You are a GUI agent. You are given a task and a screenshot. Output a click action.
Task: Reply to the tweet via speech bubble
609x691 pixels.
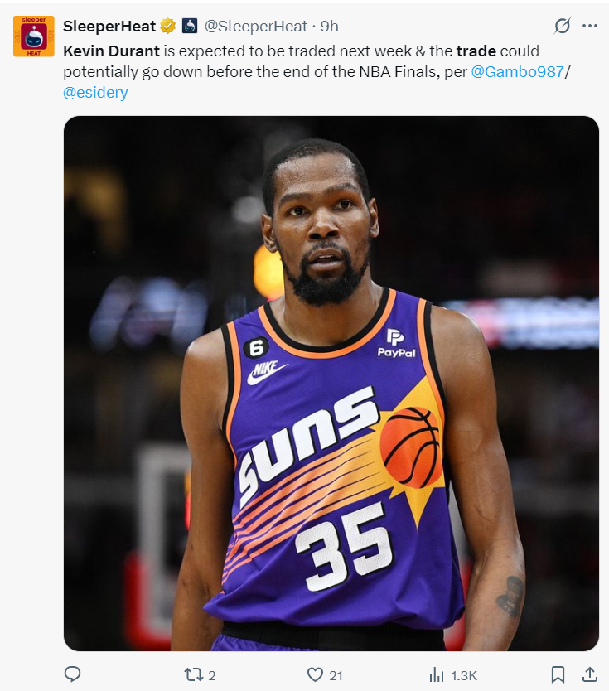[73, 675]
